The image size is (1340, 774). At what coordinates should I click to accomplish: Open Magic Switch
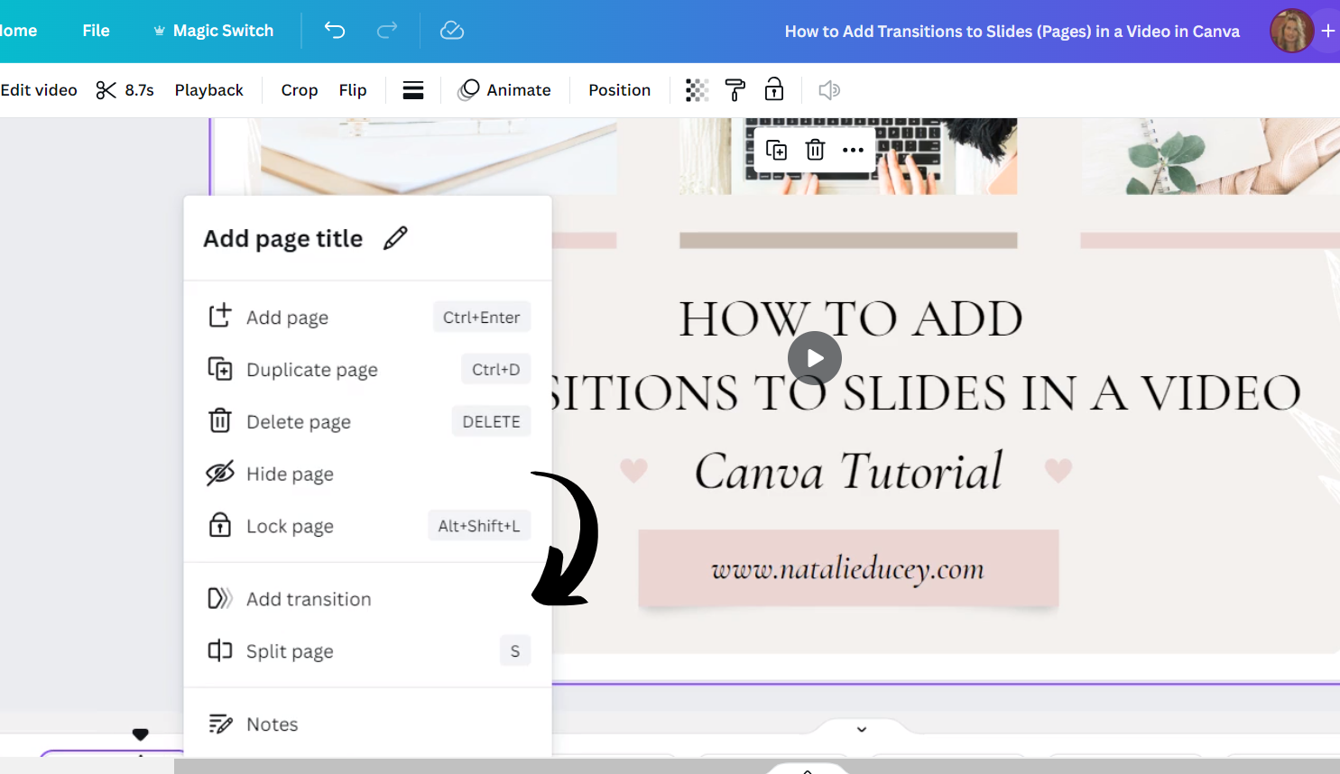click(213, 31)
